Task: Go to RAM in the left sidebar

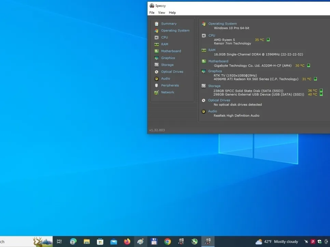Action: coord(164,44)
